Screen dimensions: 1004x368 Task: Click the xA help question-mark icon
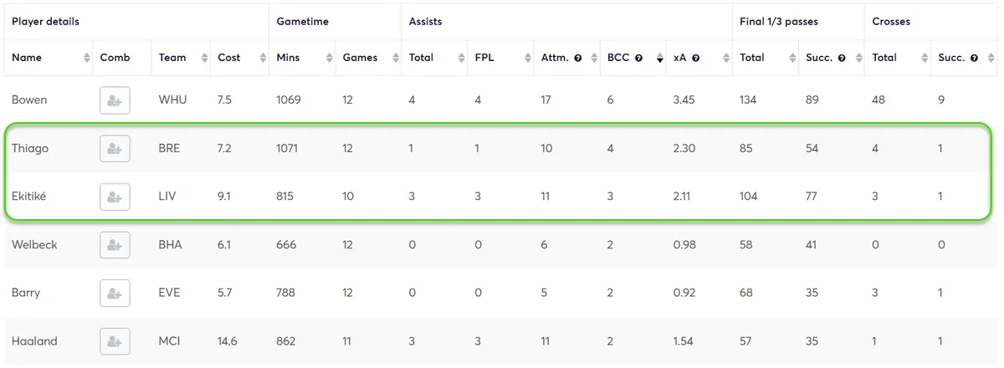click(x=696, y=59)
